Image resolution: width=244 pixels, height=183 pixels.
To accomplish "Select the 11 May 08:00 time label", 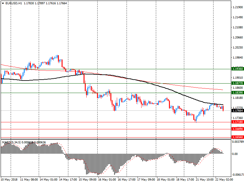I will tap(29, 180).
